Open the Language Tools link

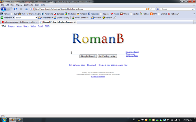pos(132,56)
